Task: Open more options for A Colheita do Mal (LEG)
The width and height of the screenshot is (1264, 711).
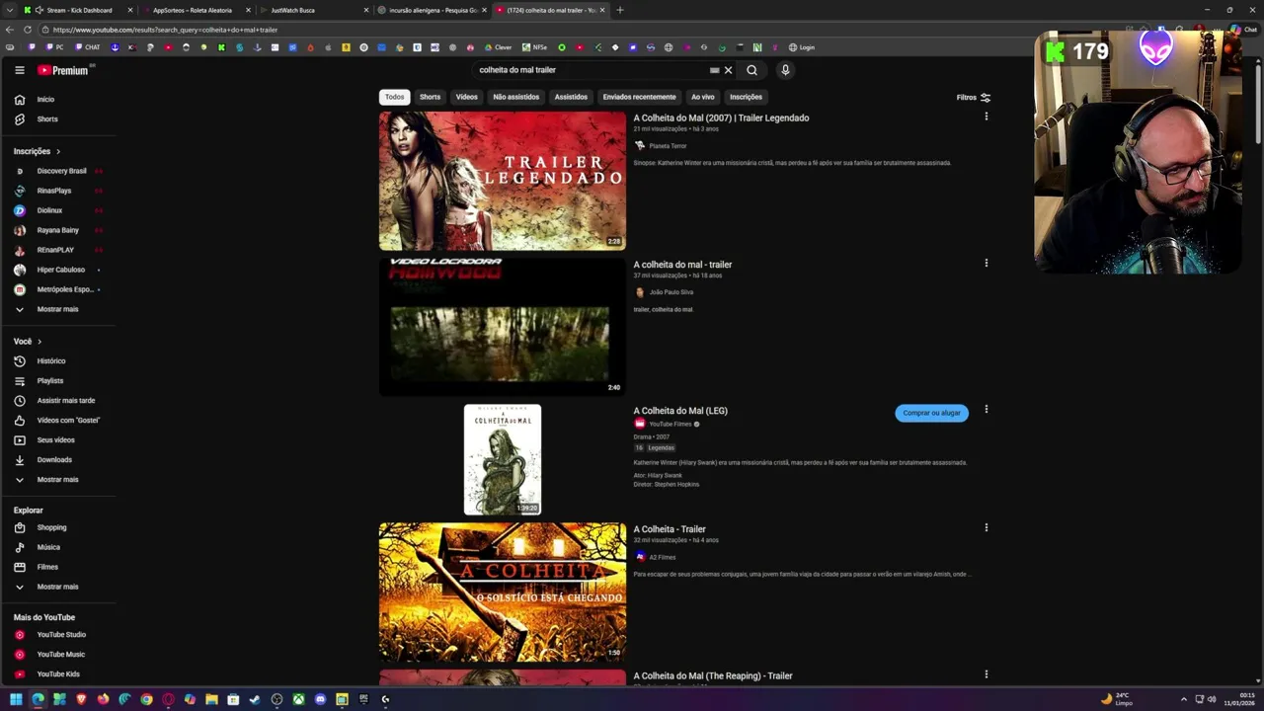Action: [x=986, y=409]
